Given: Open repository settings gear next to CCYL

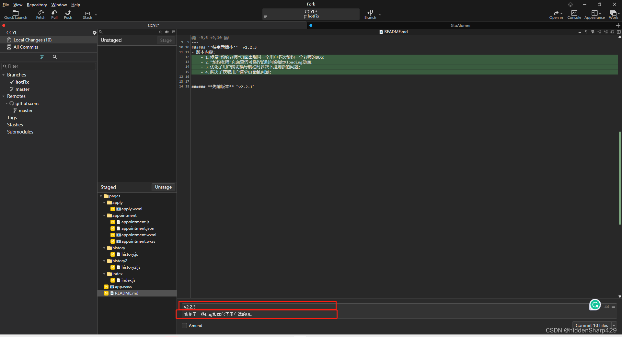Looking at the screenshot, I should [95, 33].
